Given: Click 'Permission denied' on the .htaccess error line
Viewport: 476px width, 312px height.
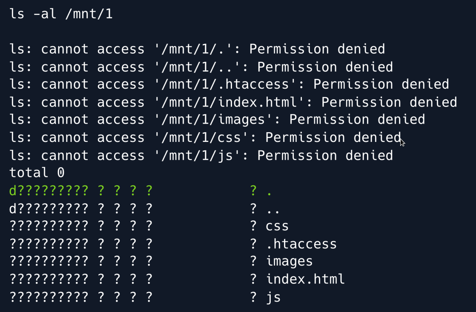Looking at the screenshot, I should [381, 84].
